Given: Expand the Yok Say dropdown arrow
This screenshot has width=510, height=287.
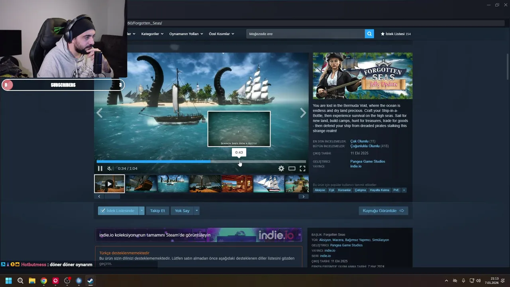Looking at the screenshot, I should (196, 210).
